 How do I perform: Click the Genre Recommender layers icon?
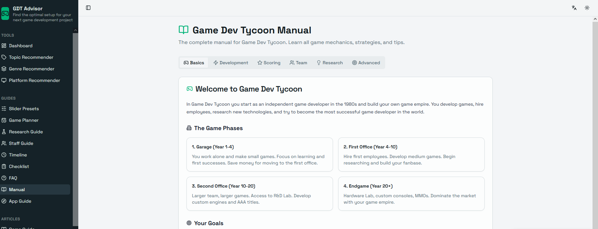pyautogui.click(x=4, y=69)
